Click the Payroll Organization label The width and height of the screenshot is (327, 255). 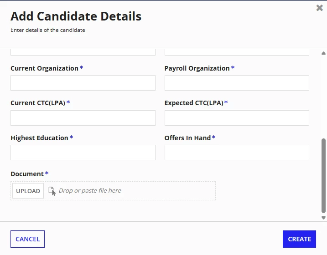197,68
